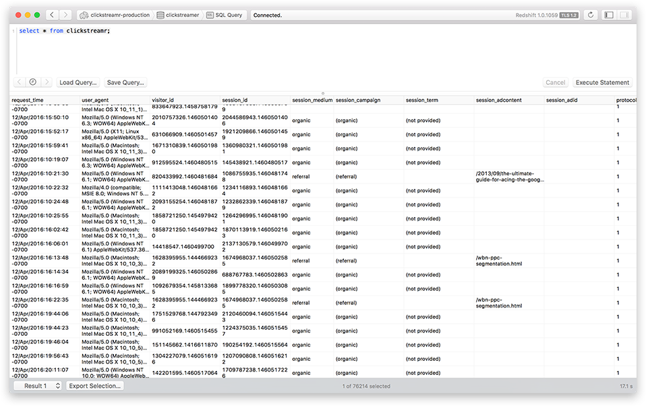Viewport: 646px width, 406px height.
Task: Select cell 12/Apr/2016:15:50:10 -0700
Action: [45, 120]
